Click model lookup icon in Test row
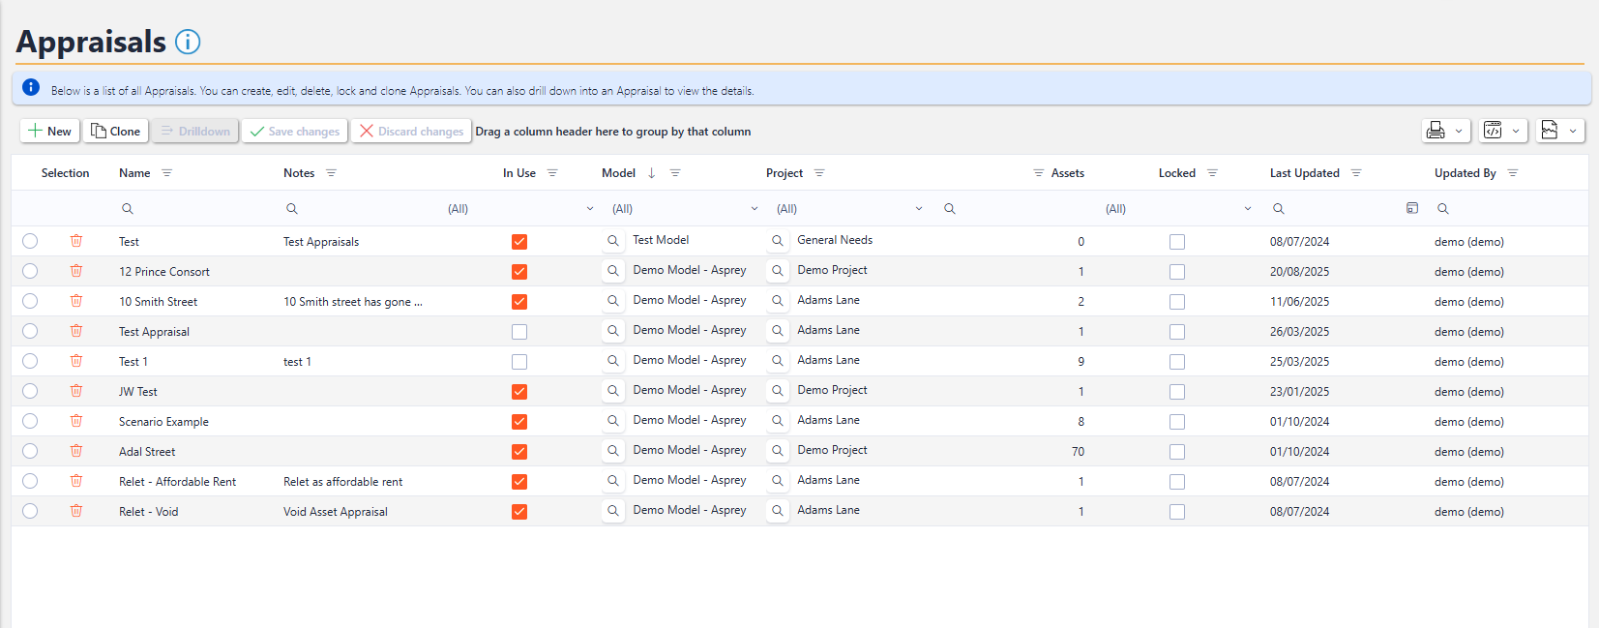The width and height of the screenshot is (1599, 628). tap(612, 241)
